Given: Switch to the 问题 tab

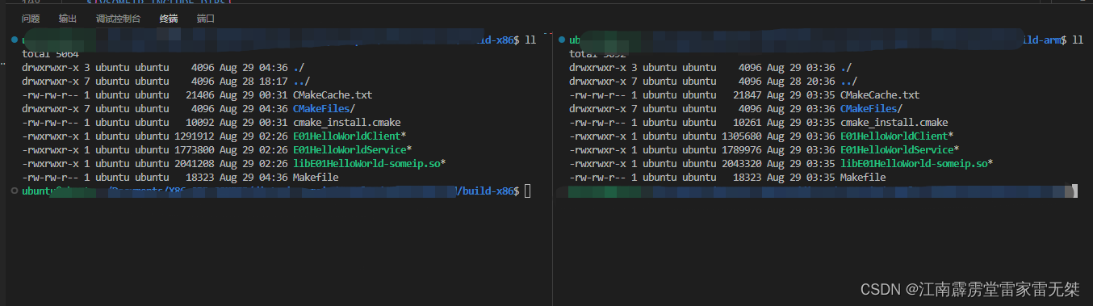Looking at the screenshot, I should [x=31, y=18].
